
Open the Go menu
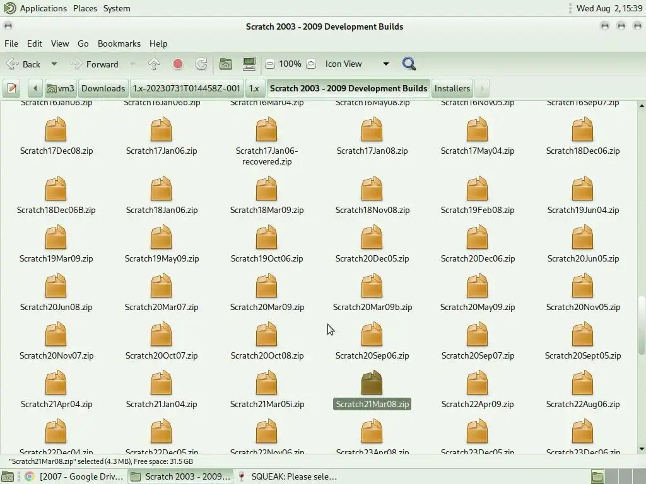click(x=83, y=43)
